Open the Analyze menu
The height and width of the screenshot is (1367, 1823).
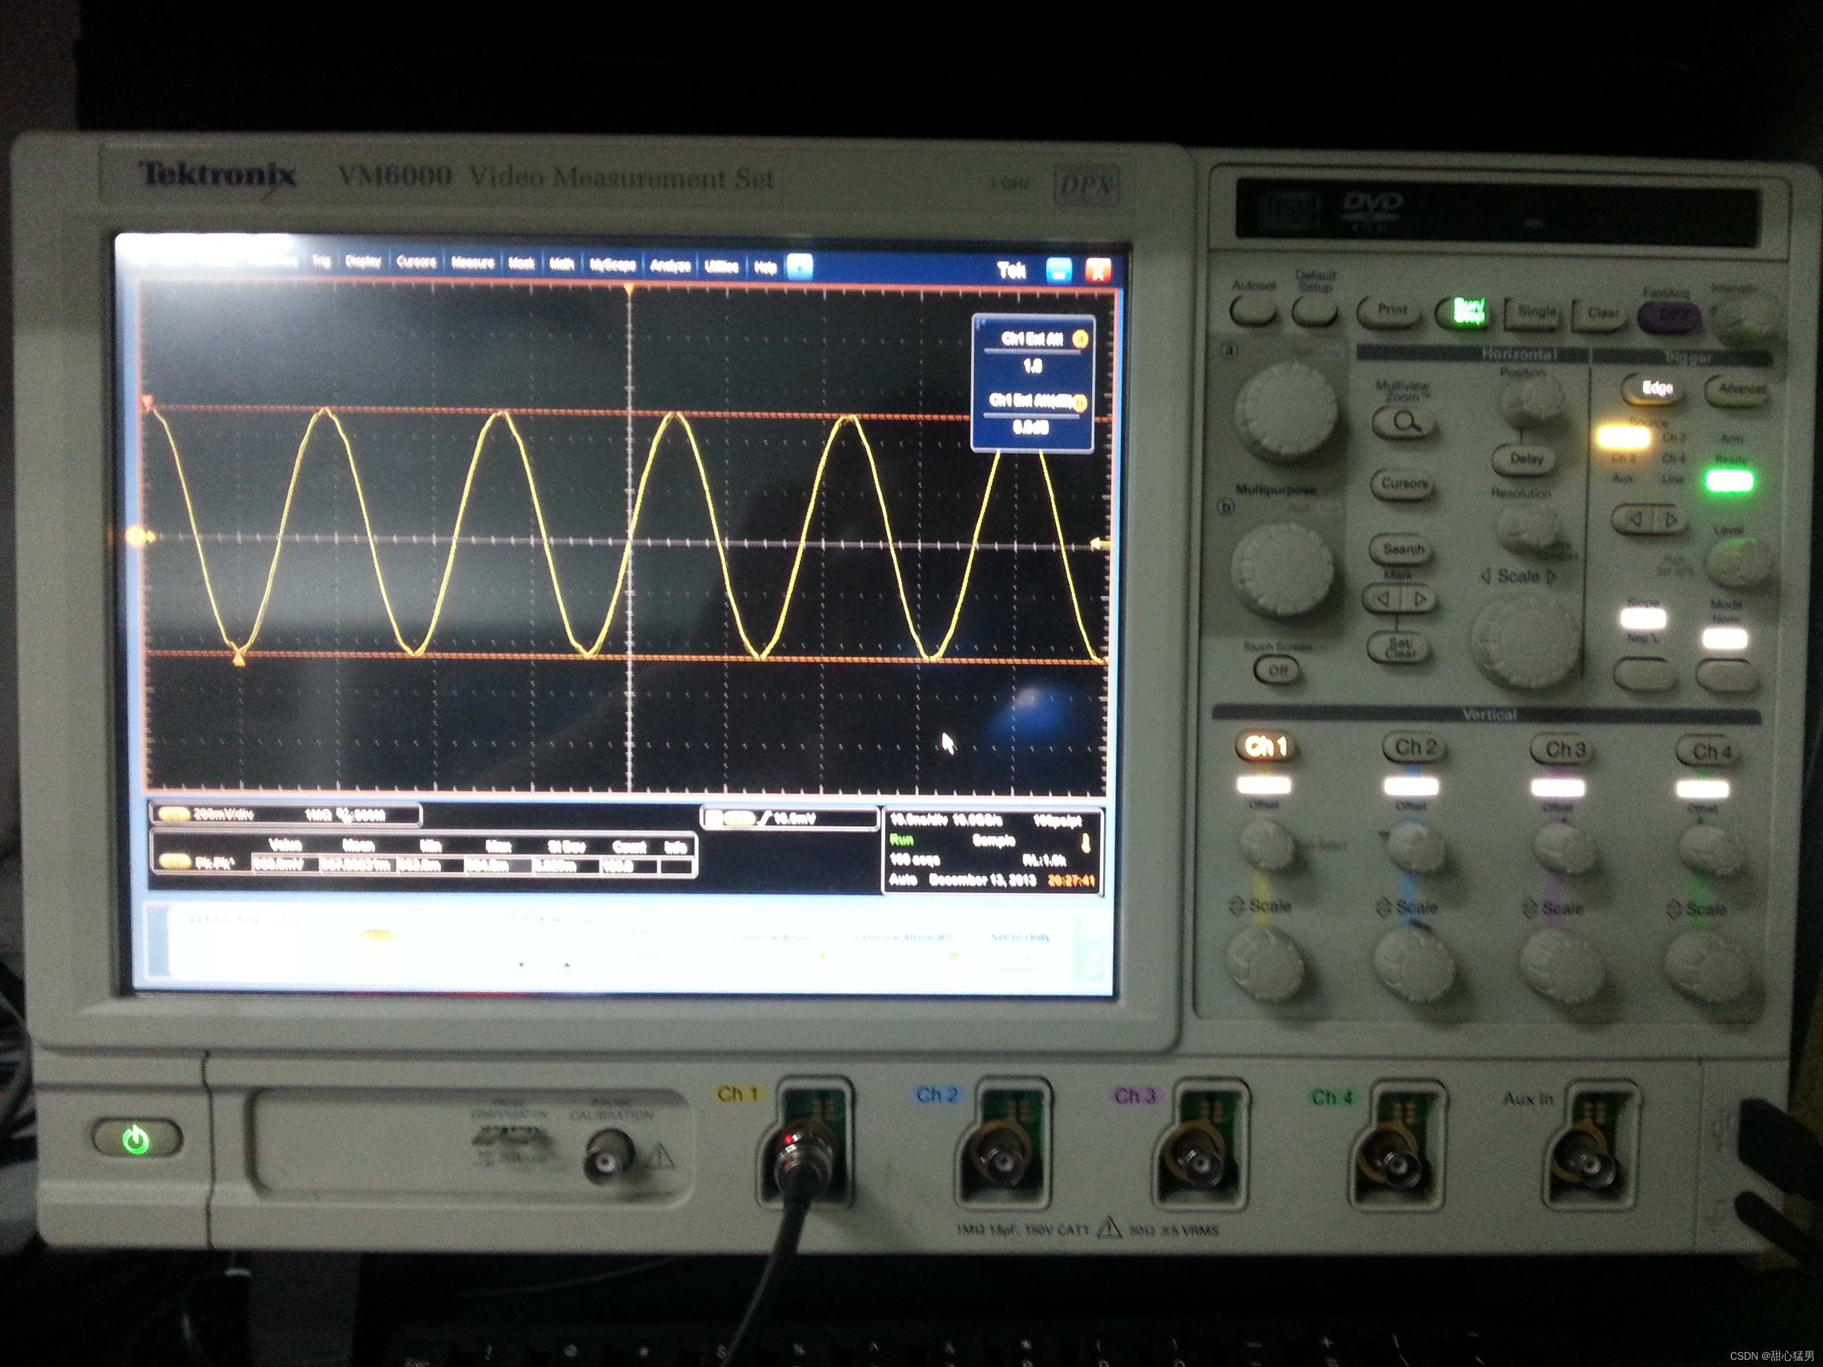[670, 265]
